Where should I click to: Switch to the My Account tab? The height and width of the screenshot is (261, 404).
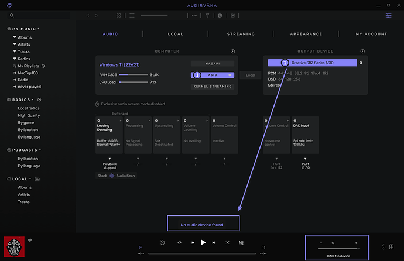[371, 34]
